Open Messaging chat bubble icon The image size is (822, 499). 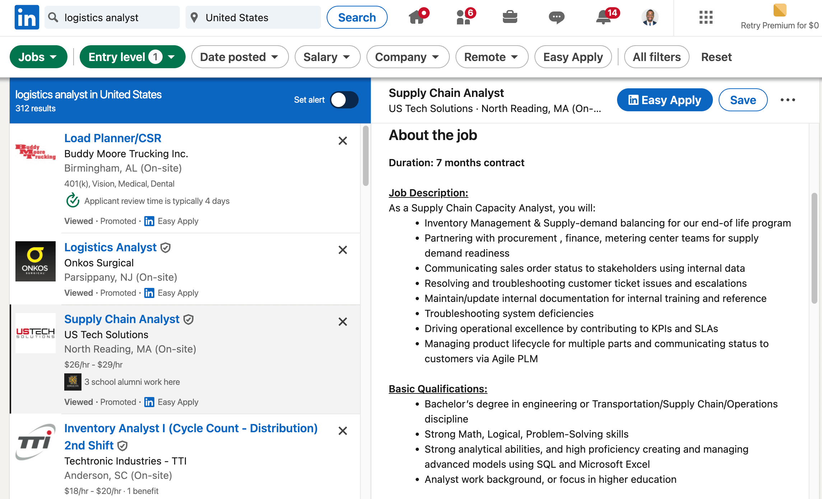[556, 17]
